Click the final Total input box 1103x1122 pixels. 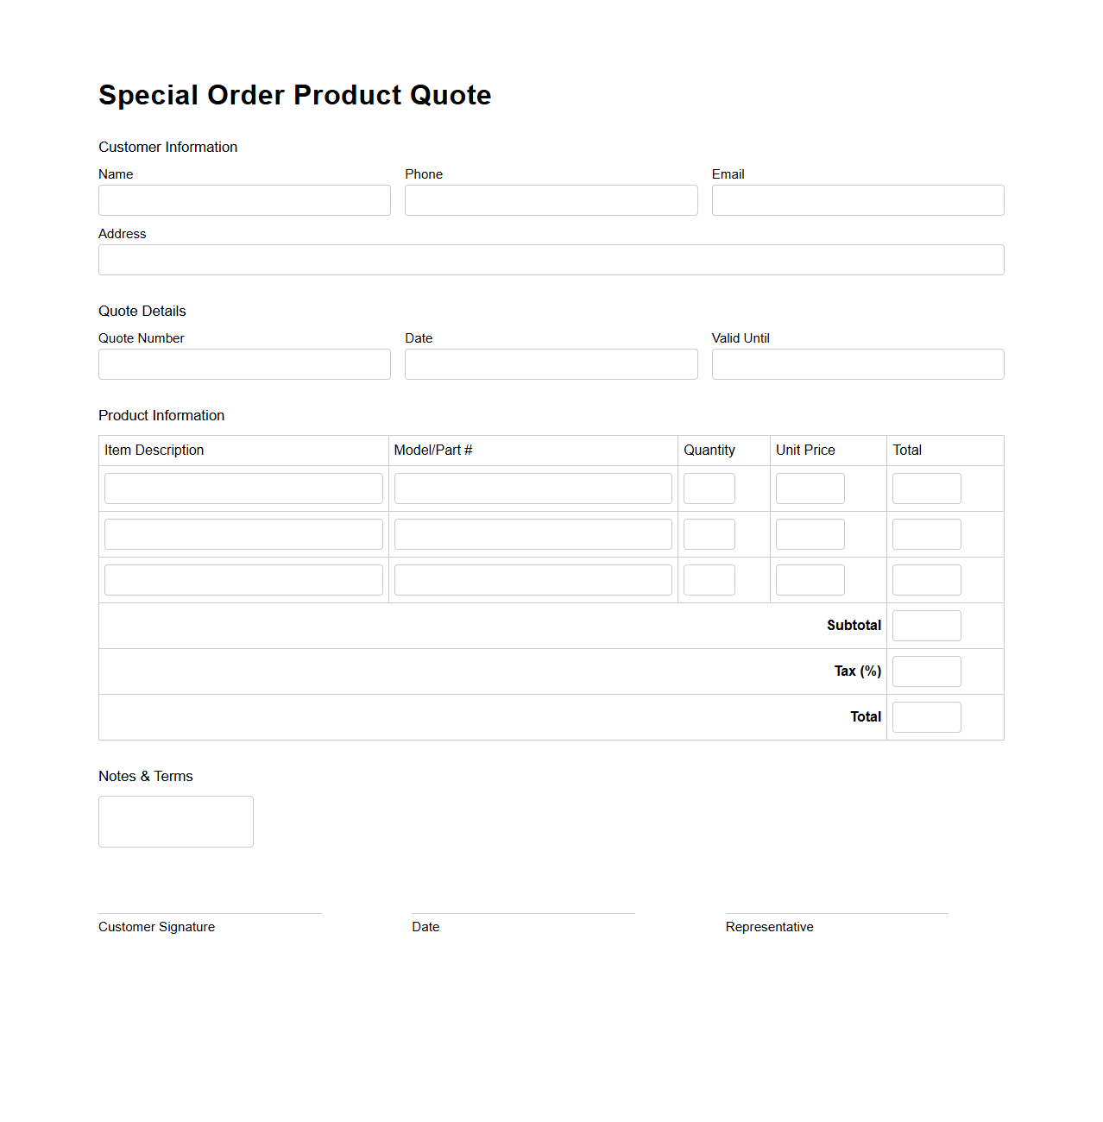[926, 716]
